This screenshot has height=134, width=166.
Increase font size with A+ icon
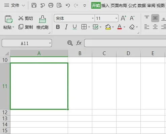(x=124, y=18)
